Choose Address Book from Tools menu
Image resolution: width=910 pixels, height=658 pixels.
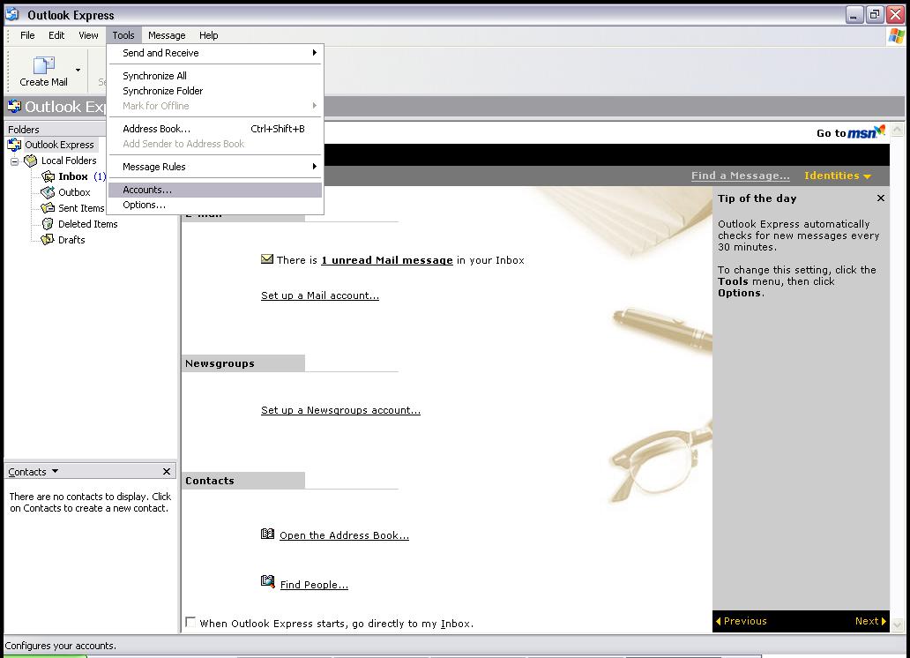point(215,129)
